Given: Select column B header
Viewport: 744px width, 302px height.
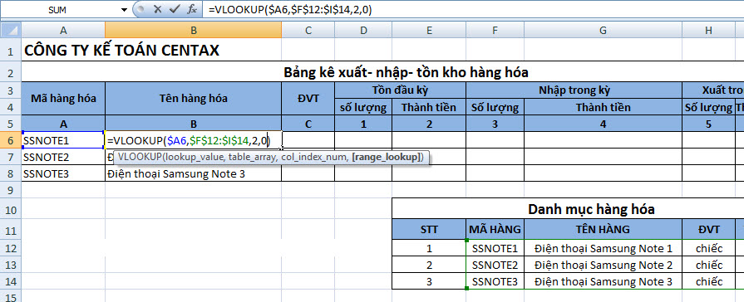Looking at the screenshot, I should (x=193, y=31).
